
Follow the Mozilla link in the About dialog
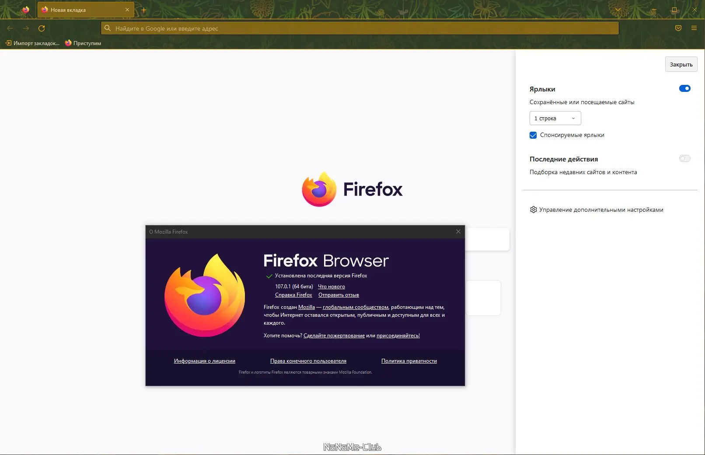tap(307, 308)
